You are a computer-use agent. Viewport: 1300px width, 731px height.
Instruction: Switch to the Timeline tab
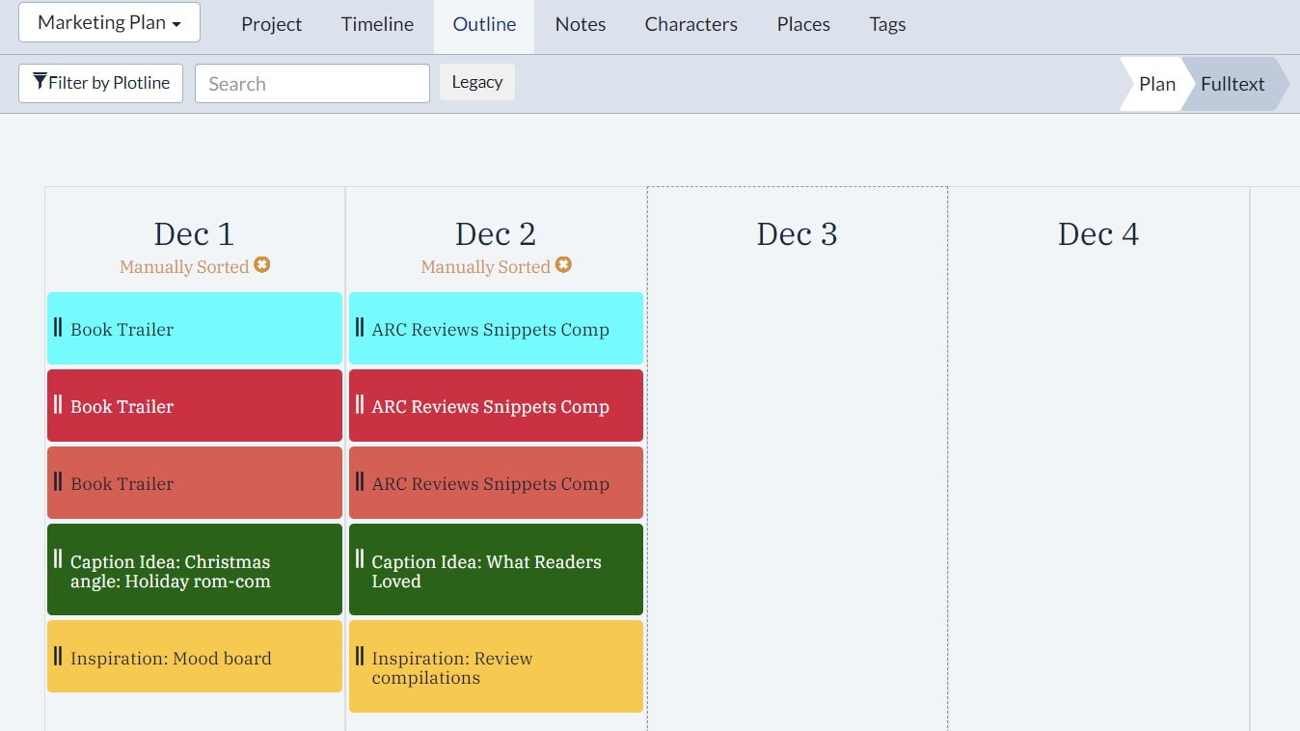coord(376,24)
